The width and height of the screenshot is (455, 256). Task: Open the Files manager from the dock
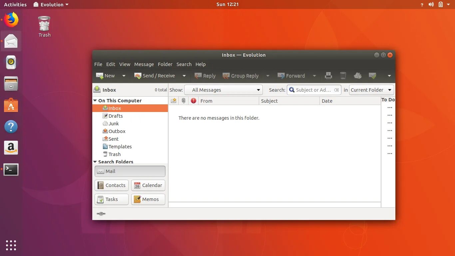click(11, 84)
